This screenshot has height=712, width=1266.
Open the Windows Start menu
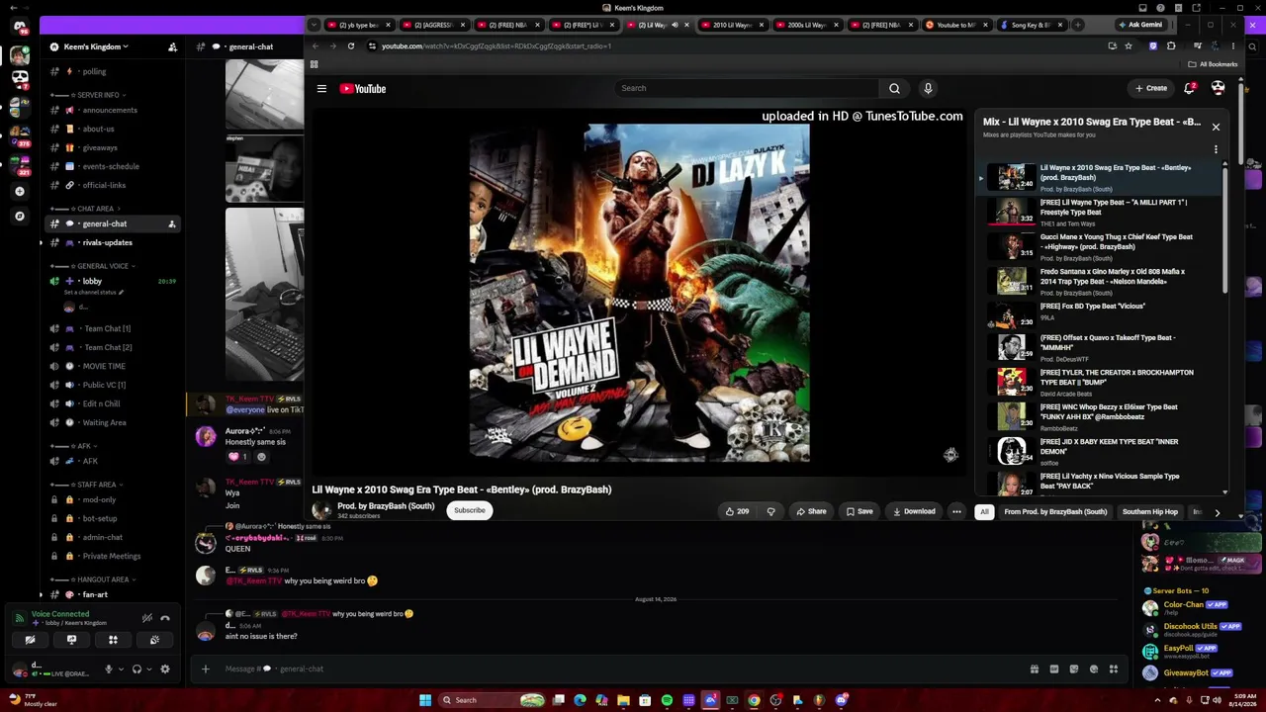coord(425,700)
